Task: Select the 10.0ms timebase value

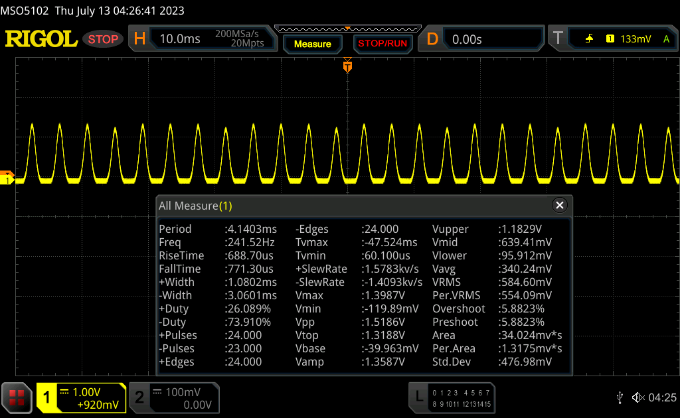Action: 180,39
